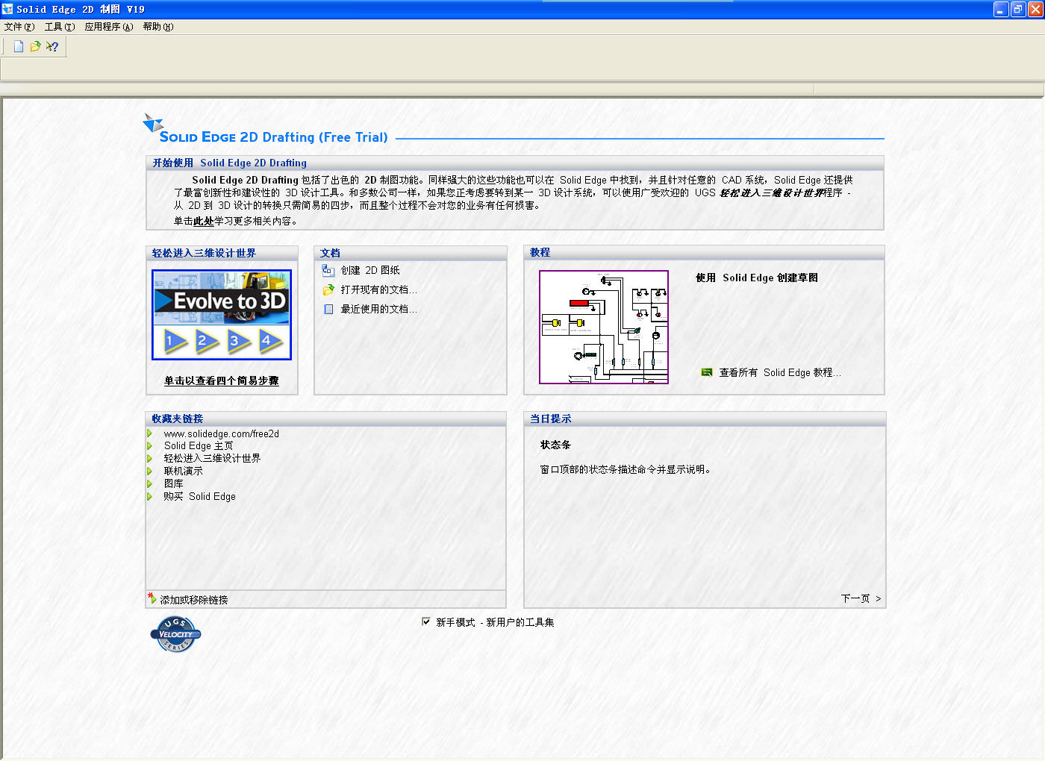Image resolution: width=1045 pixels, height=761 pixels.
Task: Click step 1 arrow in Evolve banner
Action: click(175, 342)
